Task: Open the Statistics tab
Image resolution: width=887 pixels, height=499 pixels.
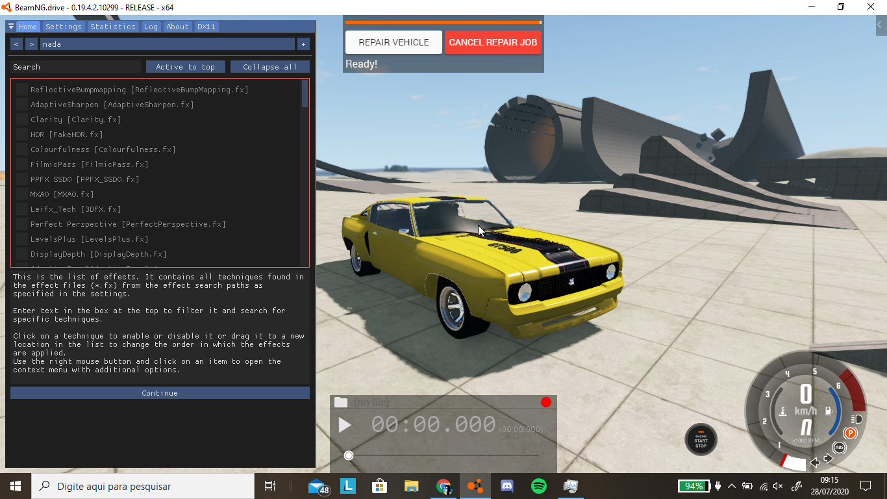Action: (113, 27)
